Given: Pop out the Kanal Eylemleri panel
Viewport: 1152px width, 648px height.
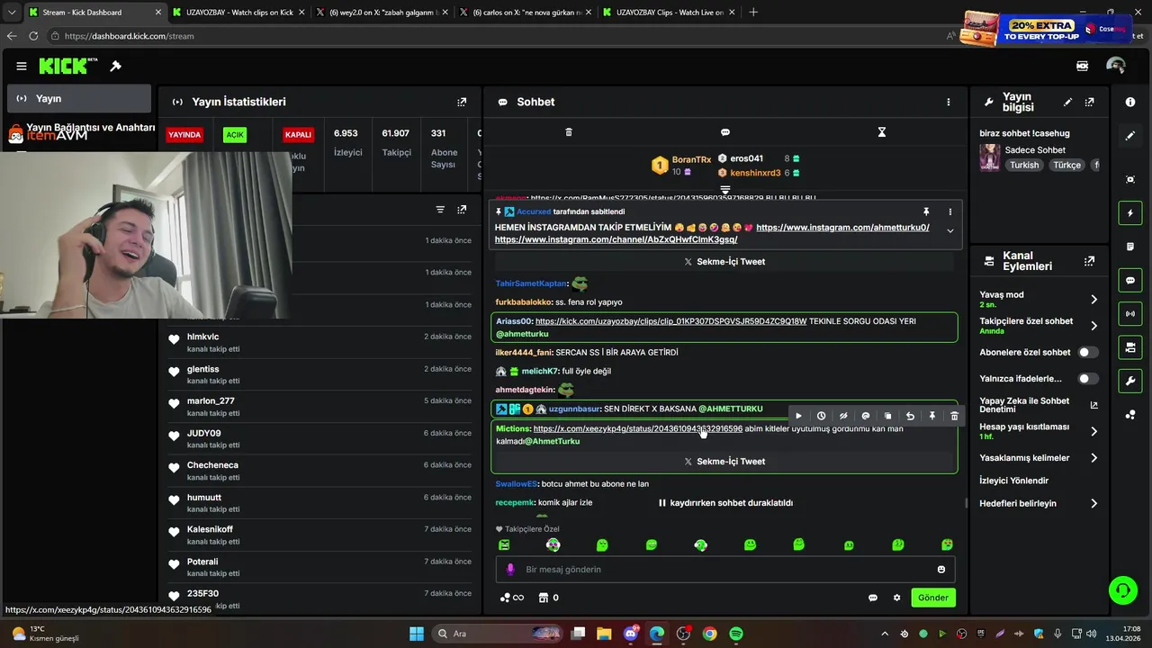Looking at the screenshot, I should tap(1089, 261).
